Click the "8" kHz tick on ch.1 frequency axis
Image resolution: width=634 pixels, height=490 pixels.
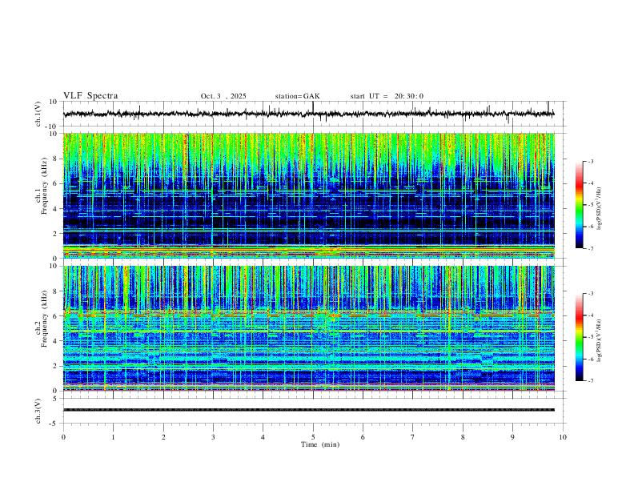coord(57,159)
